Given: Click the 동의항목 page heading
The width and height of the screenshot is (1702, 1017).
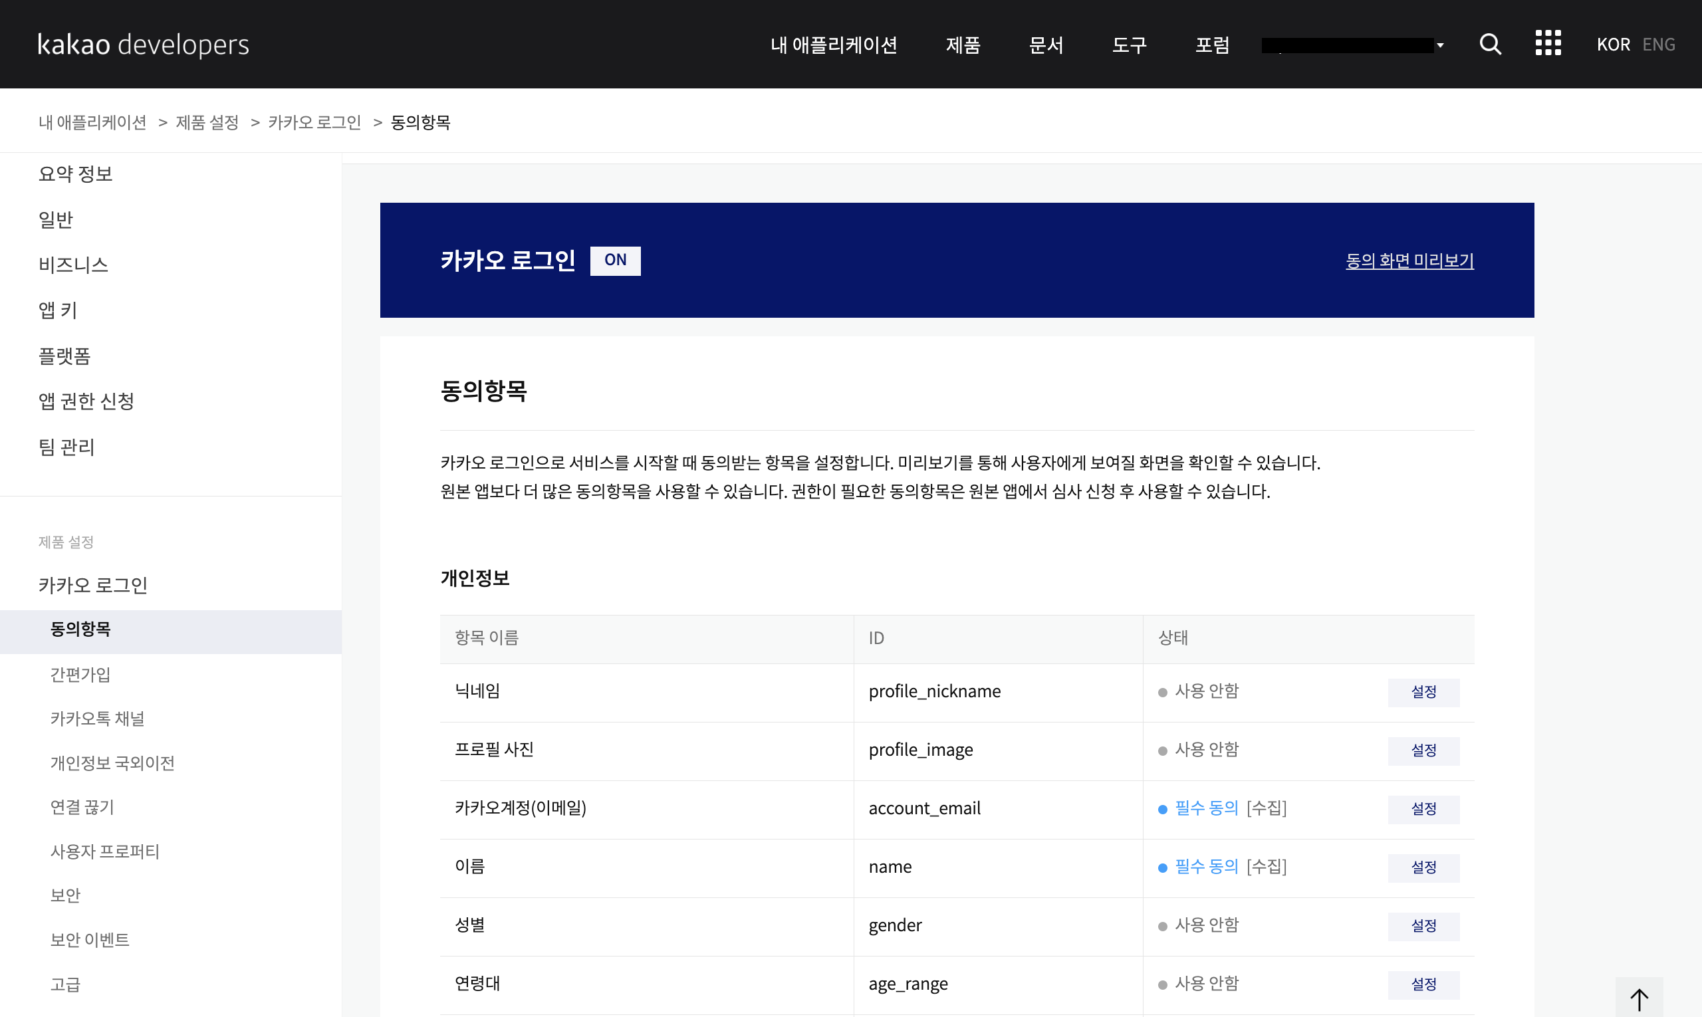Looking at the screenshot, I should click(483, 392).
